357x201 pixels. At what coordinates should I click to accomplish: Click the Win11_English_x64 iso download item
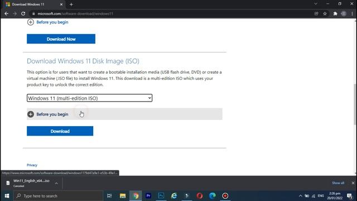pyautogui.click(x=31, y=183)
